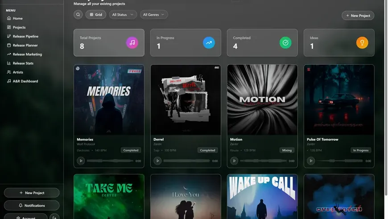Click the Release Planner calendar icon

[x=9, y=45]
